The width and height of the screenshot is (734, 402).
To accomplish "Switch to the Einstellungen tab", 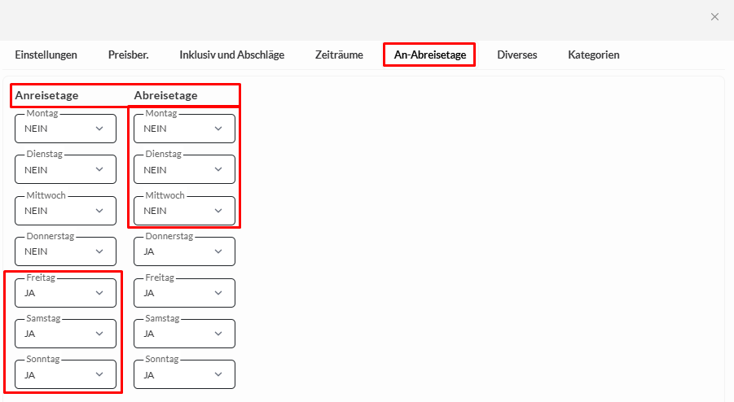I will pyautogui.click(x=46, y=55).
